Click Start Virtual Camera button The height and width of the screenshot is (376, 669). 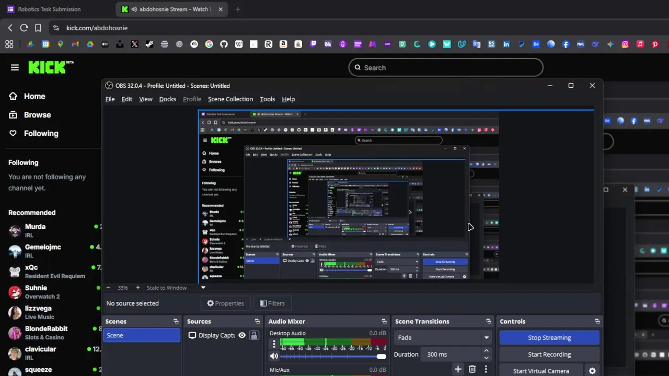[x=541, y=371]
